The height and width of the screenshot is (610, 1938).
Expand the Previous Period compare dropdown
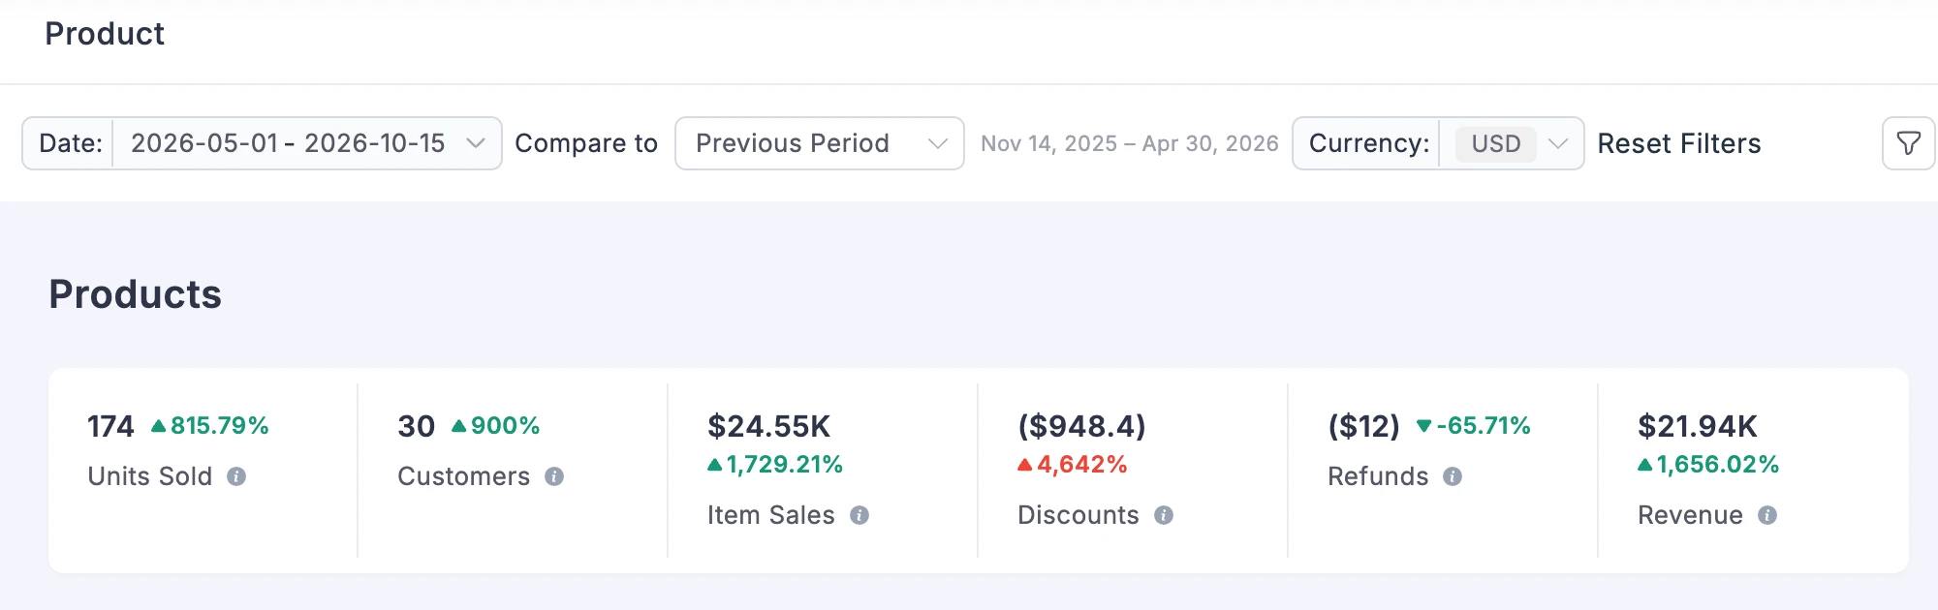pyautogui.click(x=820, y=143)
